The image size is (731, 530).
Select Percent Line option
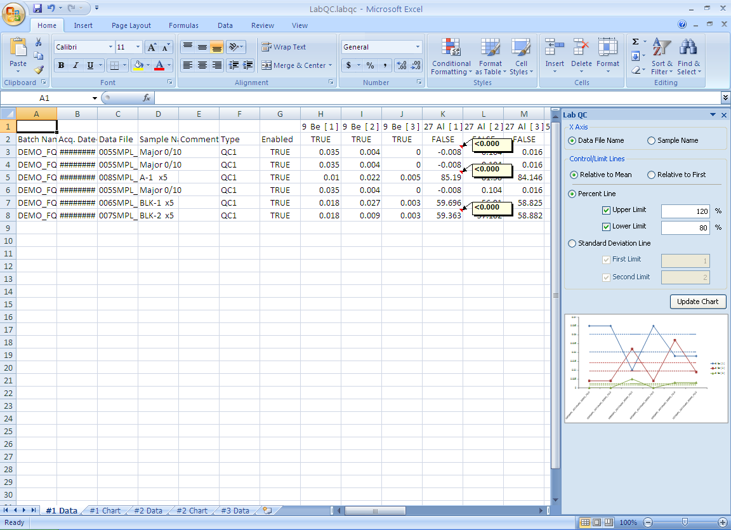(x=572, y=194)
